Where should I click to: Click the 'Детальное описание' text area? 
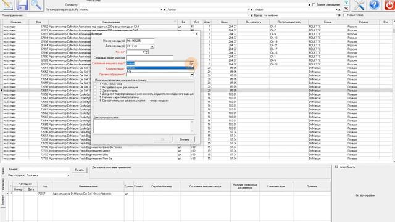pos(143,126)
